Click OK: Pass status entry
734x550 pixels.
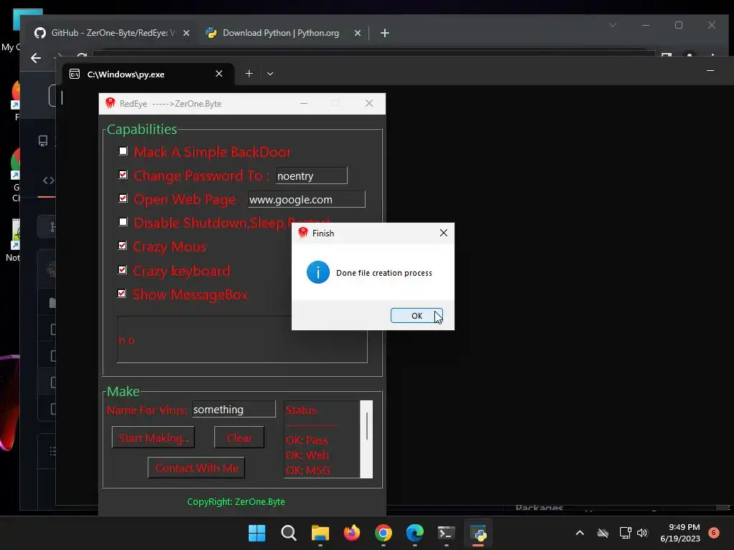pyautogui.click(x=307, y=440)
